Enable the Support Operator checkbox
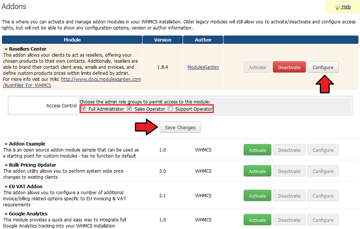The image size is (360, 229). click(x=171, y=108)
